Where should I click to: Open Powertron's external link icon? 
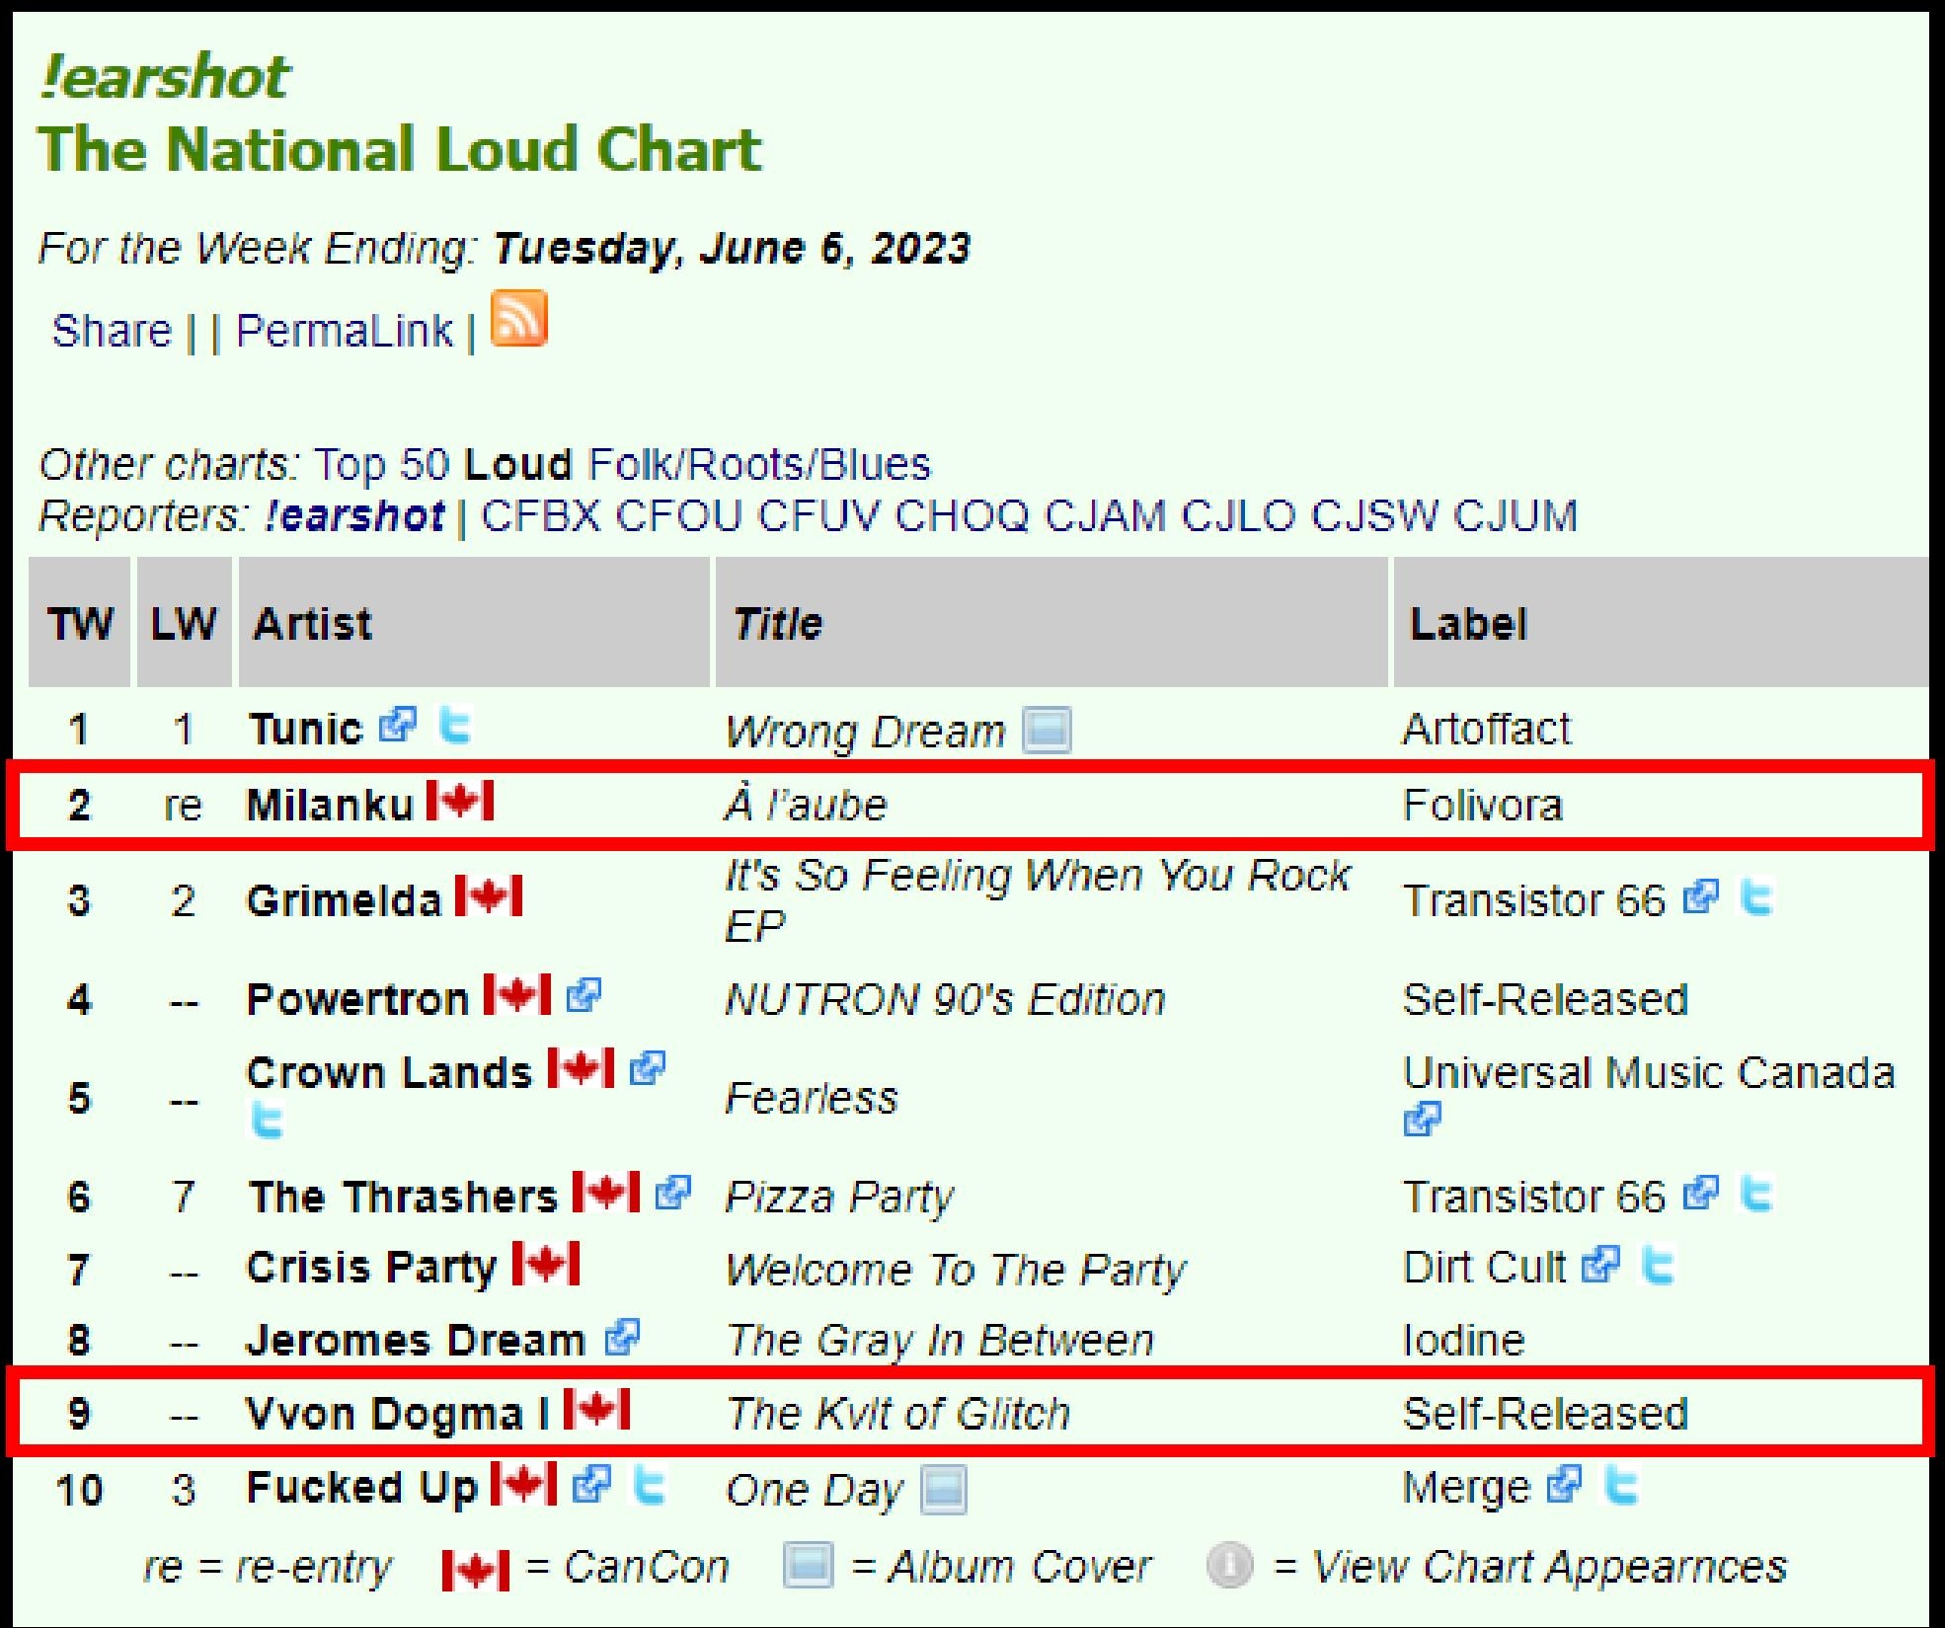pos(583,995)
